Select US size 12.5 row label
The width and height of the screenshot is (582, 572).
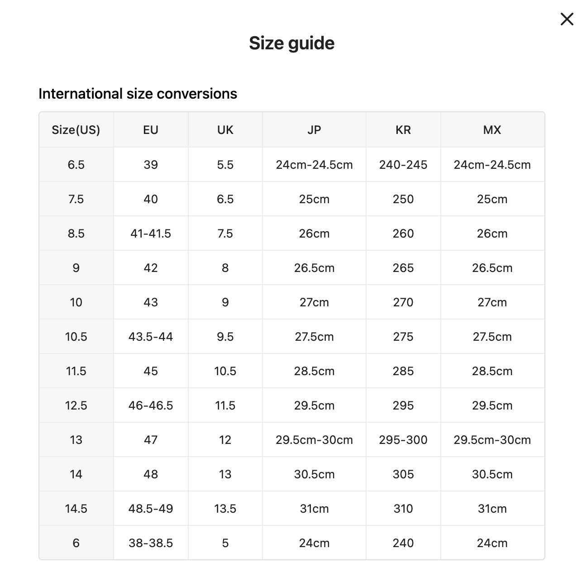click(x=76, y=405)
